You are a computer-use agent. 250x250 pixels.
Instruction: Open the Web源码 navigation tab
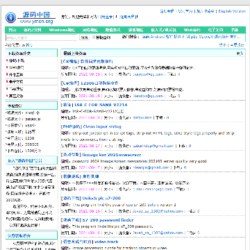192,30
